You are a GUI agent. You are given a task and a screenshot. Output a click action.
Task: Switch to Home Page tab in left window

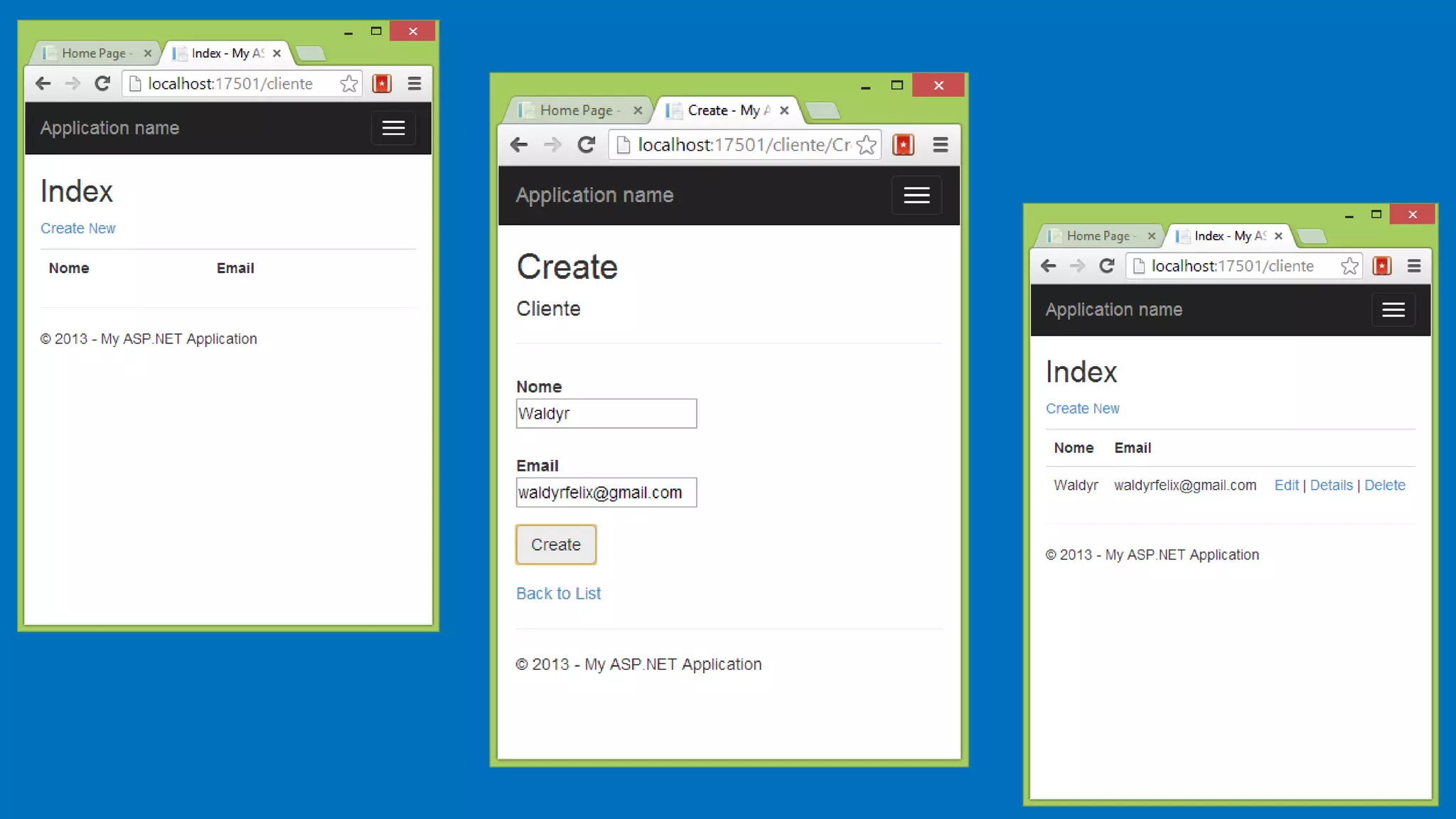click(92, 53)
